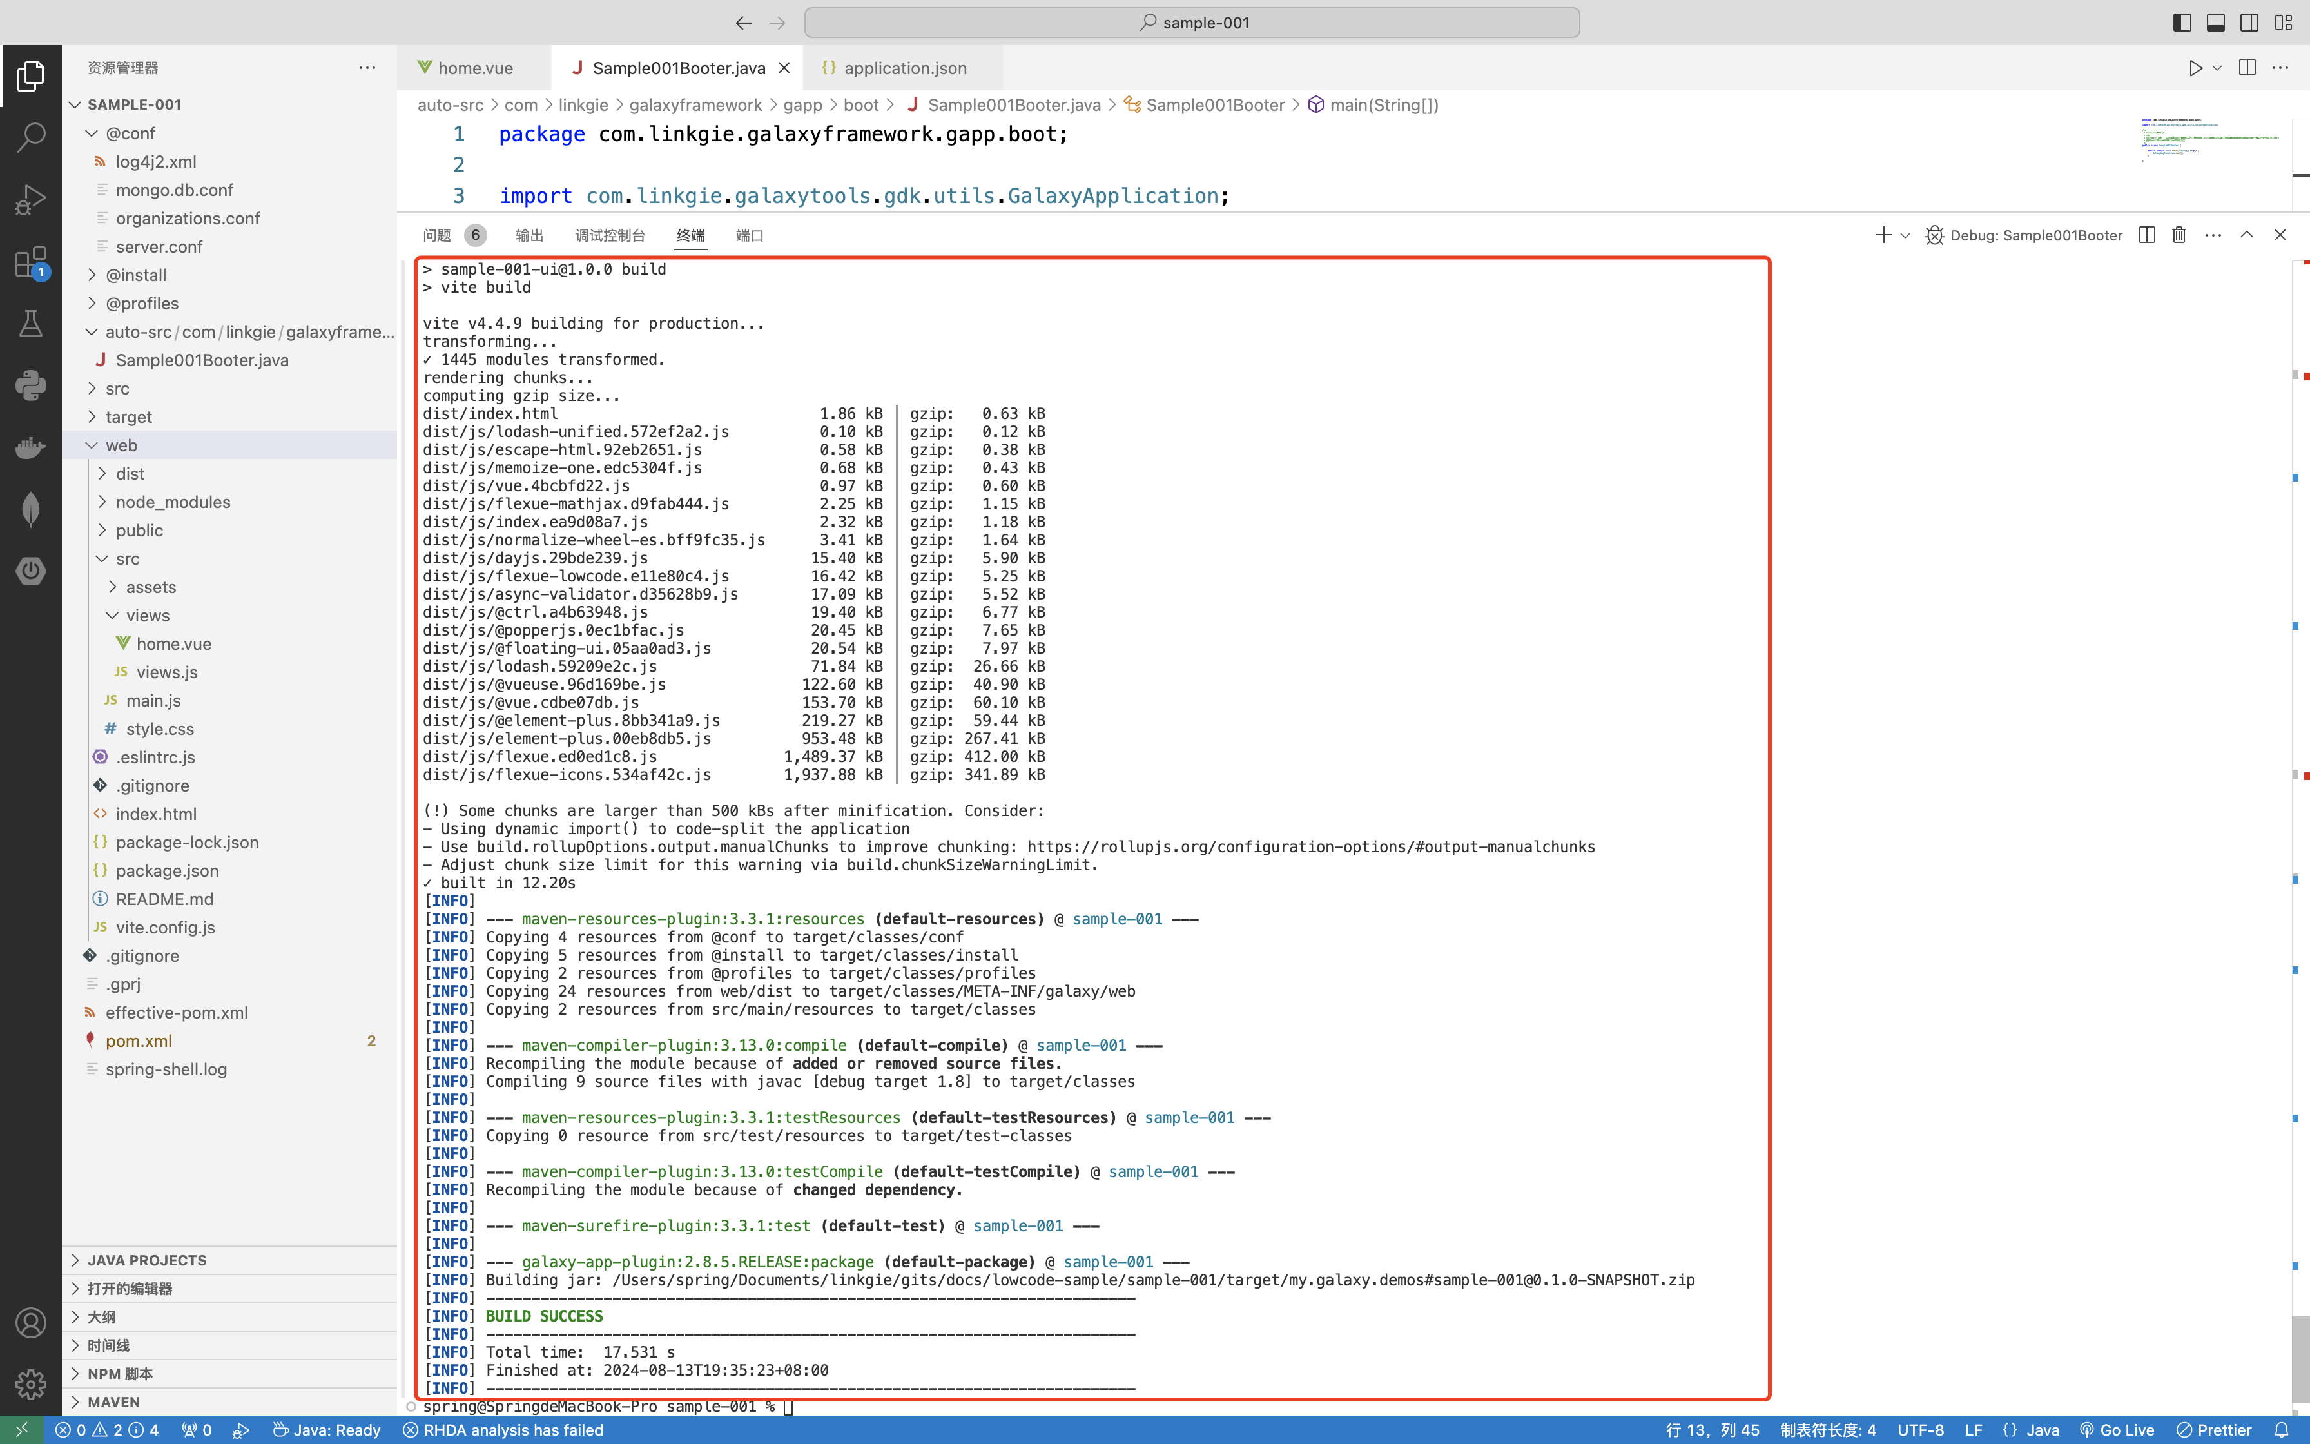Open the Explorer view in activity bar

[x=30, y=75]
